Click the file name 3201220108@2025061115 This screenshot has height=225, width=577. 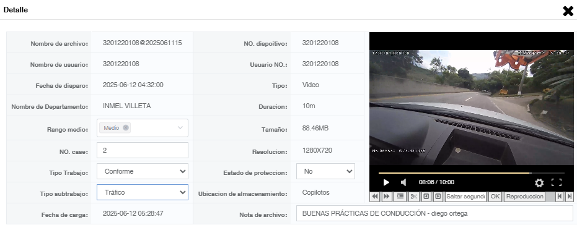click(x=143, y=43)
